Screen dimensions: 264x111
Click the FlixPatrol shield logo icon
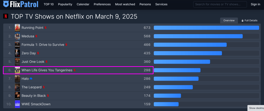point(6,4)
